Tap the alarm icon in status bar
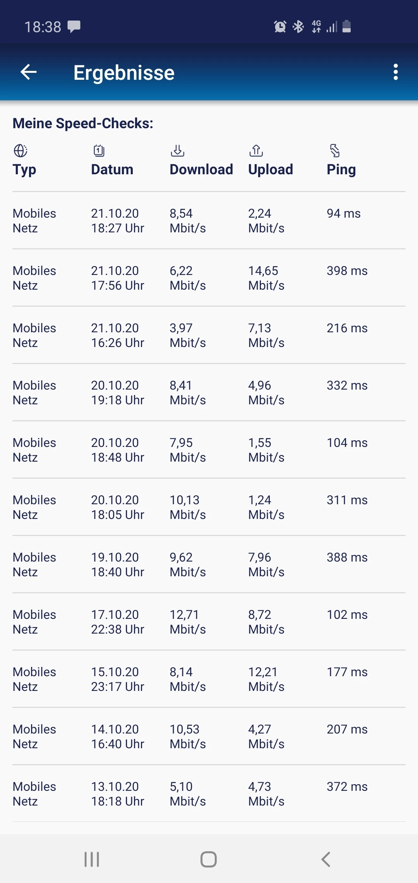The height and width of the screenshot is (883, 418). [x=280, y=27]
